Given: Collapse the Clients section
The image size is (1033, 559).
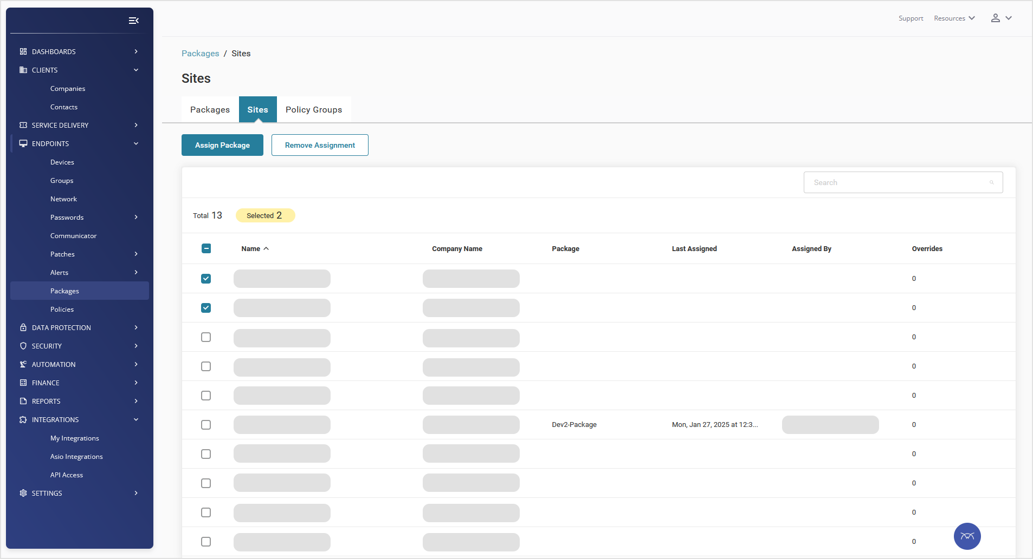Looking at the screenshot, I should pyautogui.click(x=135, y=70).
